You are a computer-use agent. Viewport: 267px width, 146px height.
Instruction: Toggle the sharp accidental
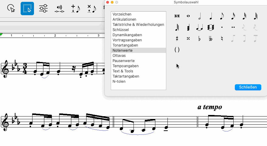tap(177, 39)
